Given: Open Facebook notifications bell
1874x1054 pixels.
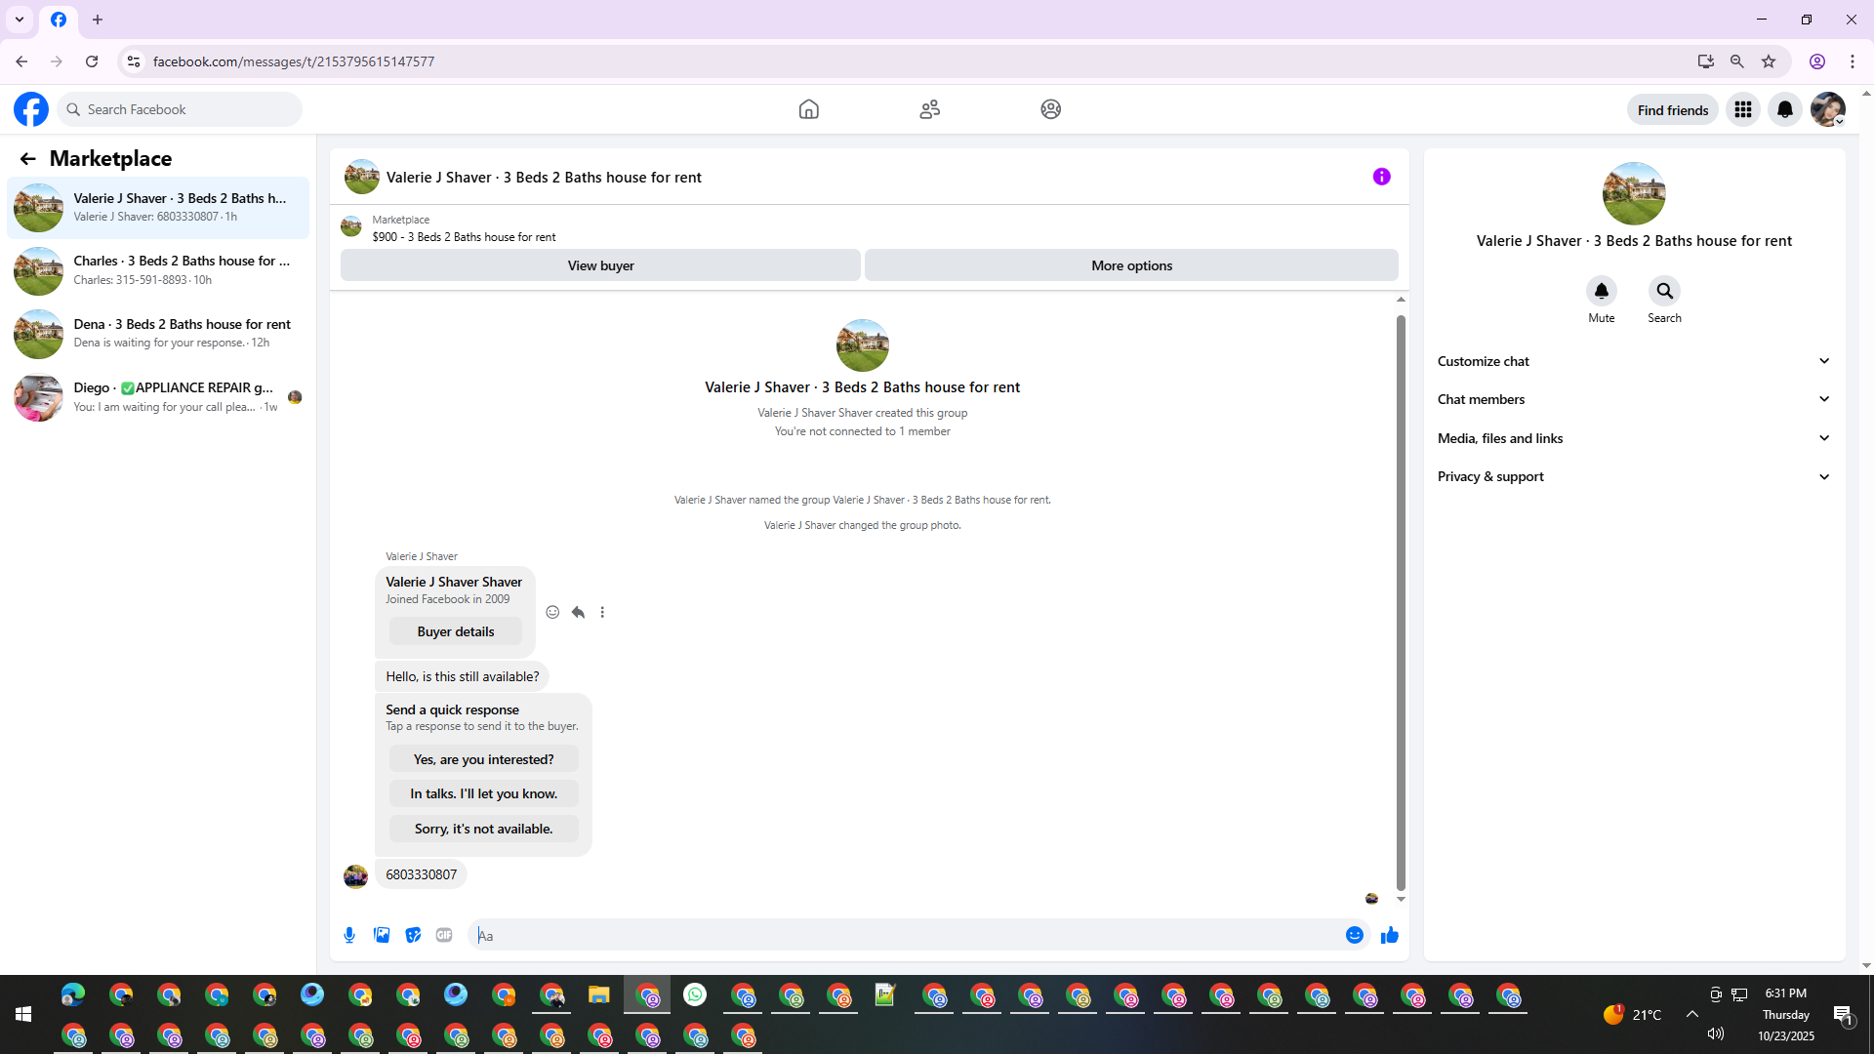Looking at the screenshot, I should 1784,109.
